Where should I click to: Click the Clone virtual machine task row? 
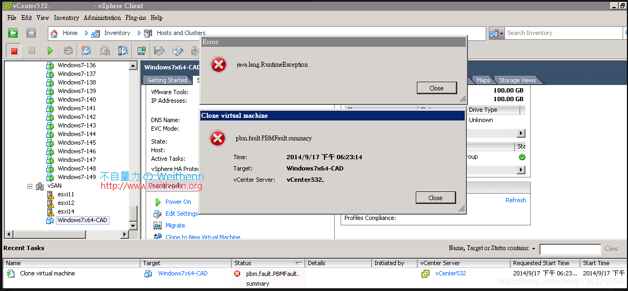pyautogui.click(x=314, y=278)
